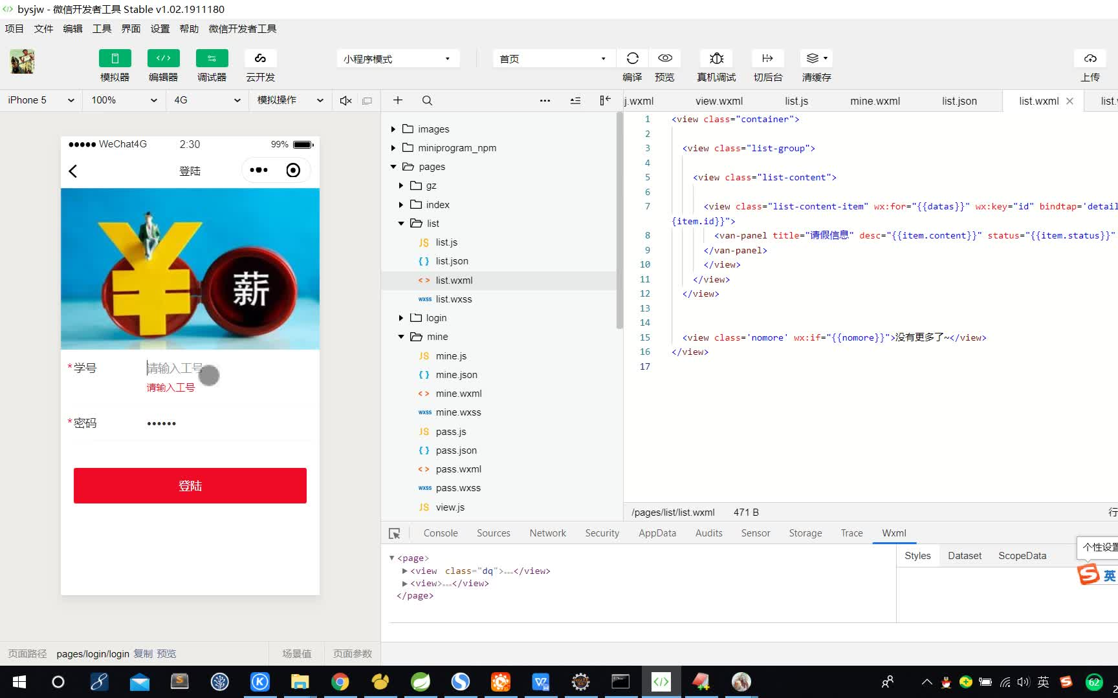Click the element inspector arrow icon
Screen dimensions: 1118x698
point(395,534)
